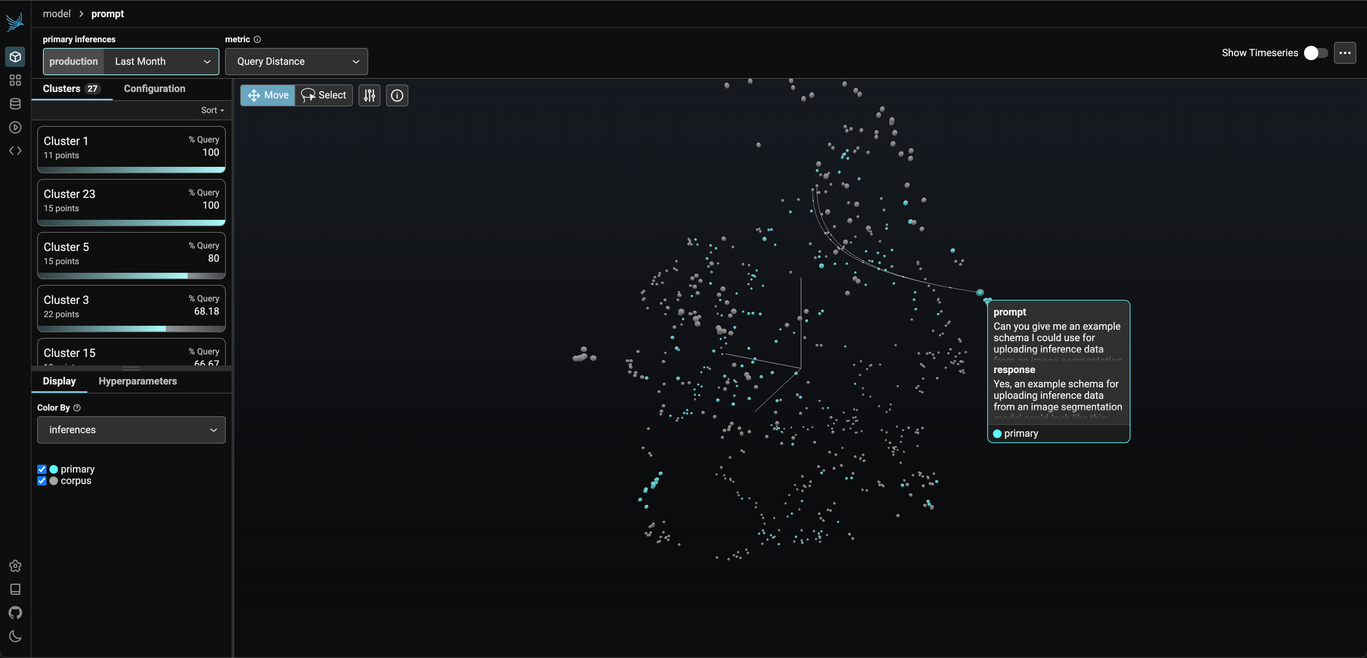1367x658 pixels.
Task: Select the Cluster 23 card in list
Action: coord(131,202)
